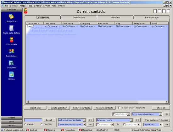Enable Include archived contacts checkbox
Image resolution: width=173 pixels, height=132 pixels.
click(119, 108)
